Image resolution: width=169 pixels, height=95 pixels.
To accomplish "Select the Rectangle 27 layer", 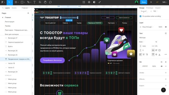I will [13, 38].
